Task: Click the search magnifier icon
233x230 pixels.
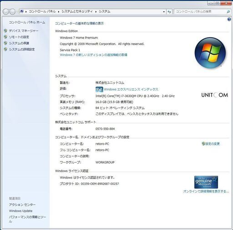Action: click(x=228, y=12)
